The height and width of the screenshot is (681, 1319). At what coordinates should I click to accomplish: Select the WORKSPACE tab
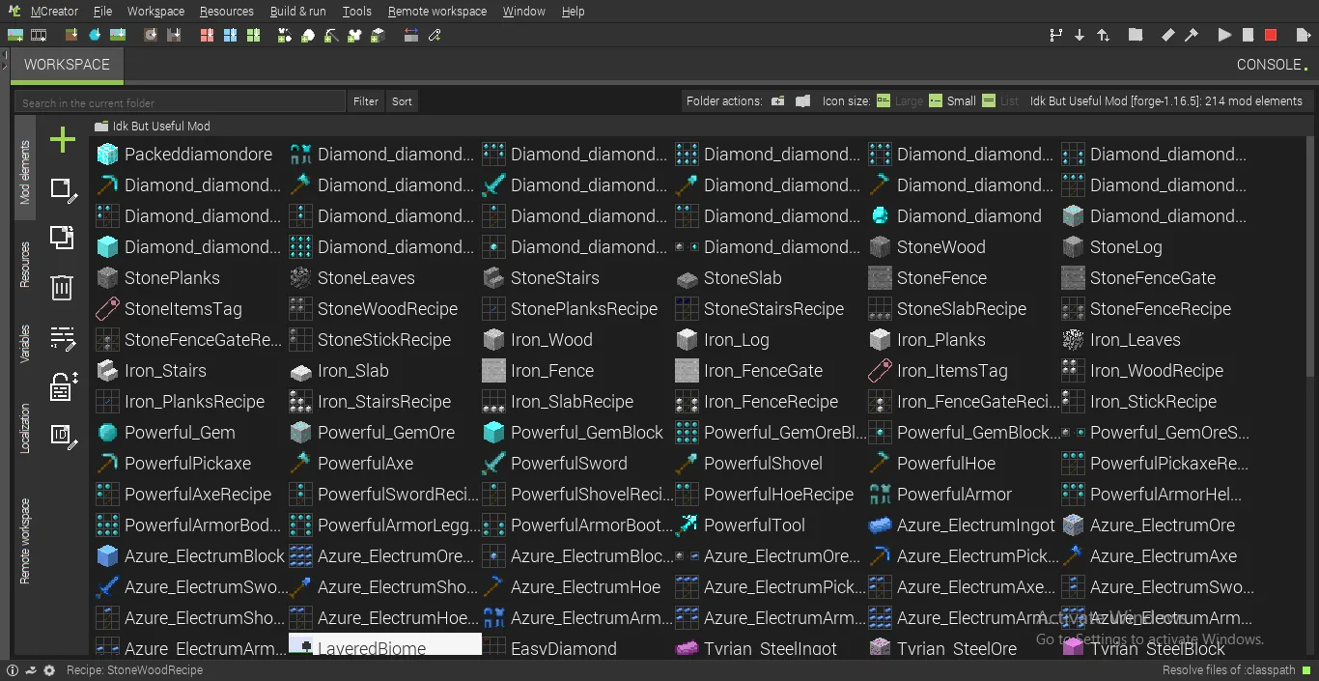tap(67, 65)
